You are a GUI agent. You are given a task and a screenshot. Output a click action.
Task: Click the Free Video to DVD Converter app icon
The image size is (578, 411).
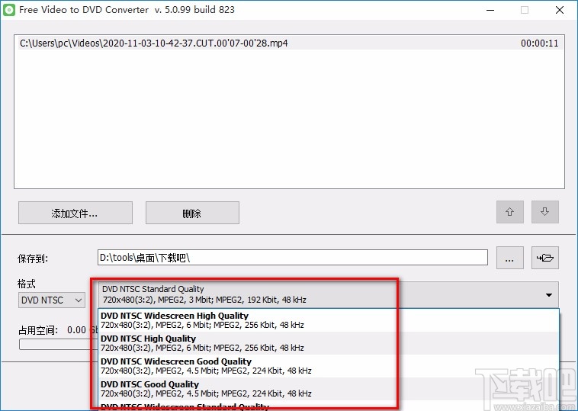tap(9, 10)
